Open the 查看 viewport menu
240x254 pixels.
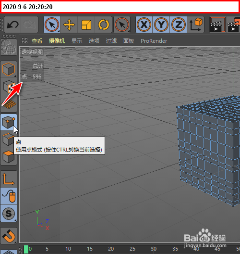pyautogui.click(x=37, y=41)
